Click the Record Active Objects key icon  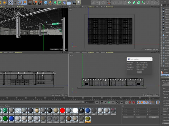(x=126, y=102)
